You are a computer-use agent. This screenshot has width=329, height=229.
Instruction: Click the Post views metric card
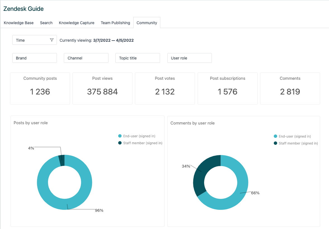point(102,88)
